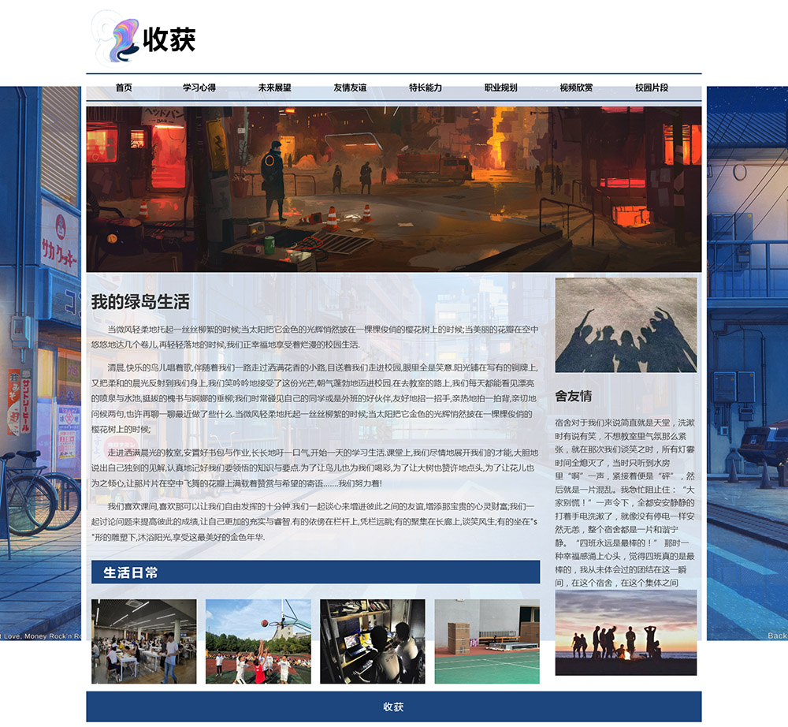Screen dimensions: 788x727
Task: Select the paragraph starting with 我们喜欢课间
Action: click(x=315, y=521)
